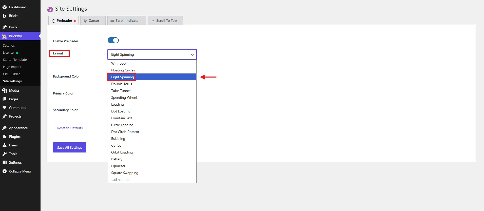Screen dimensions: 484x211
Task: Select the Loading layout option
Action: pos(152,104)
